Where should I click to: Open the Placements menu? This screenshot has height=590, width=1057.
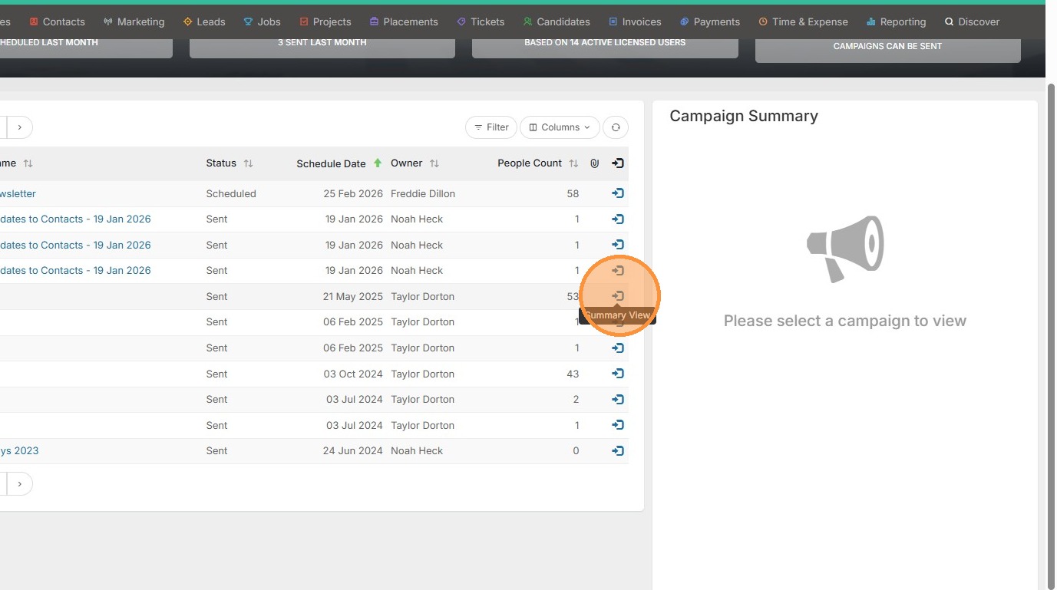[404, 21]
